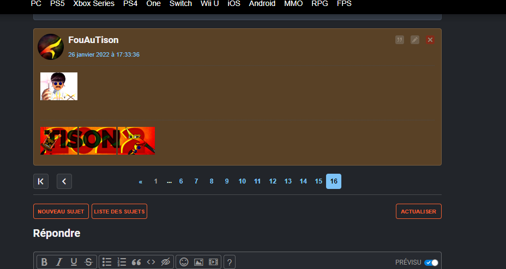Edit the post using the pencil icon
Image resolution: width=506 pixels, height=269 pixels.
[x=415, y=40]
